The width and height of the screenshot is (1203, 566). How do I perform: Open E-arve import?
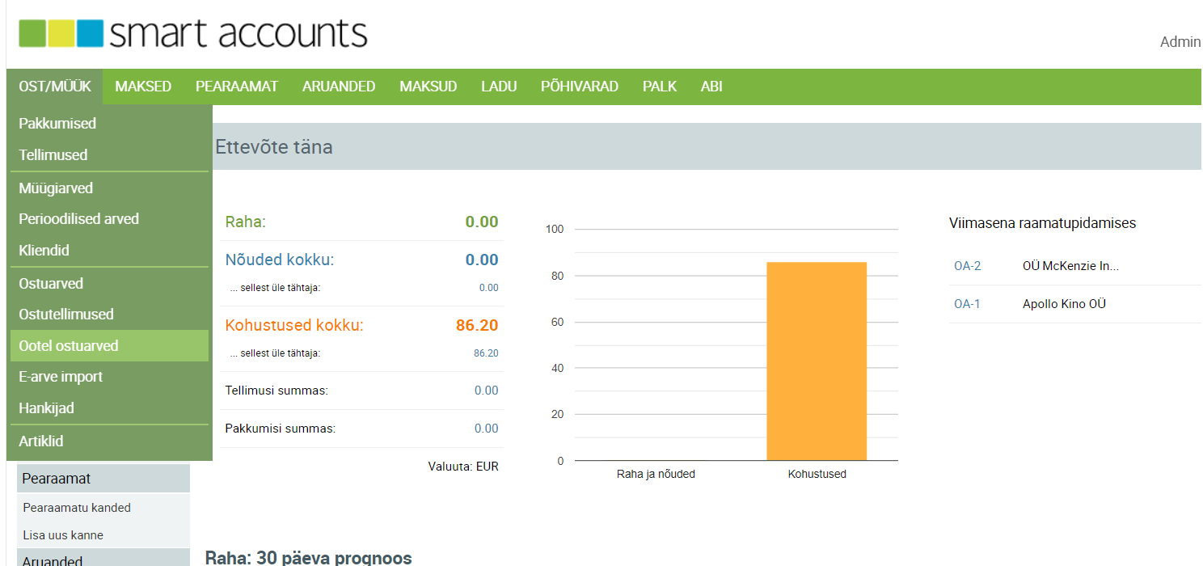tap(109, 377)
